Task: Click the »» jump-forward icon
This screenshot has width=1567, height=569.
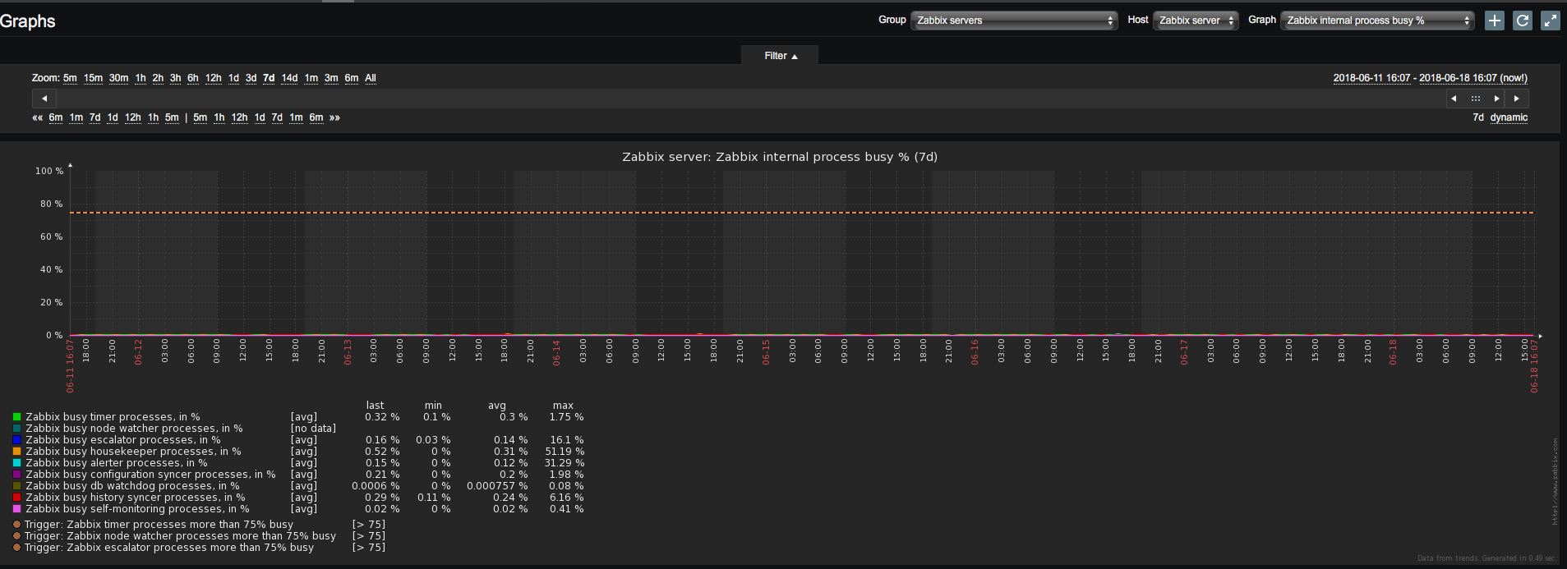Action: pos(334,117)
